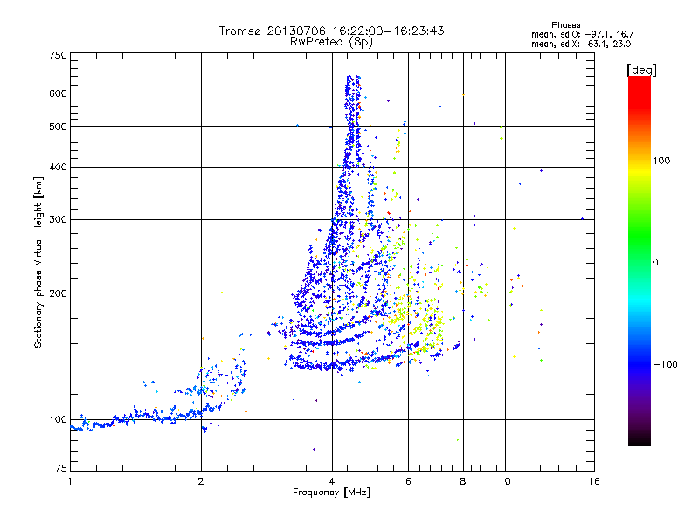Click the x-axis label 'Frequency [MHz]'
Image resolution: width=699 pixels, height=524 pixels.
331,493
